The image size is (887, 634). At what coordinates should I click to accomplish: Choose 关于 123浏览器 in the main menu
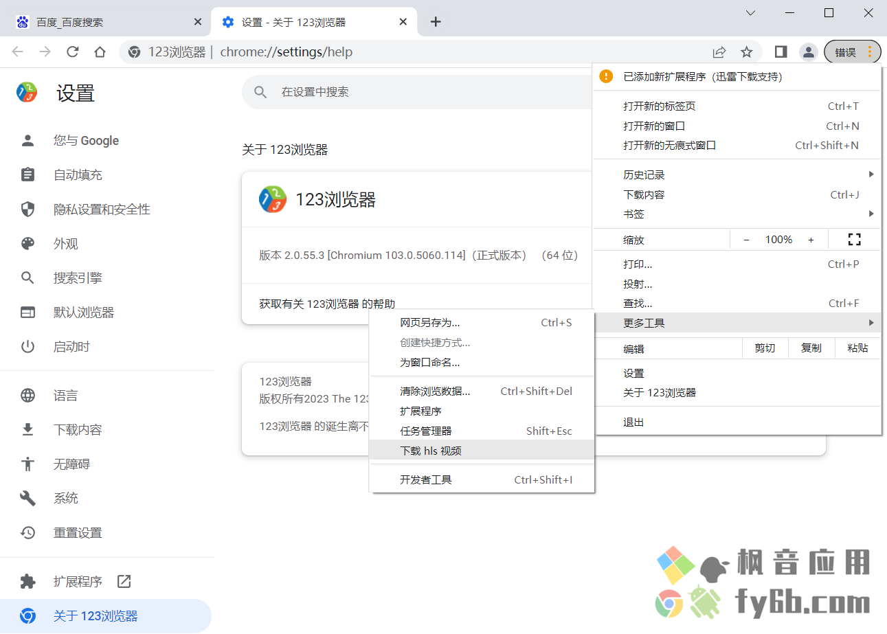[x=737, y=393]
